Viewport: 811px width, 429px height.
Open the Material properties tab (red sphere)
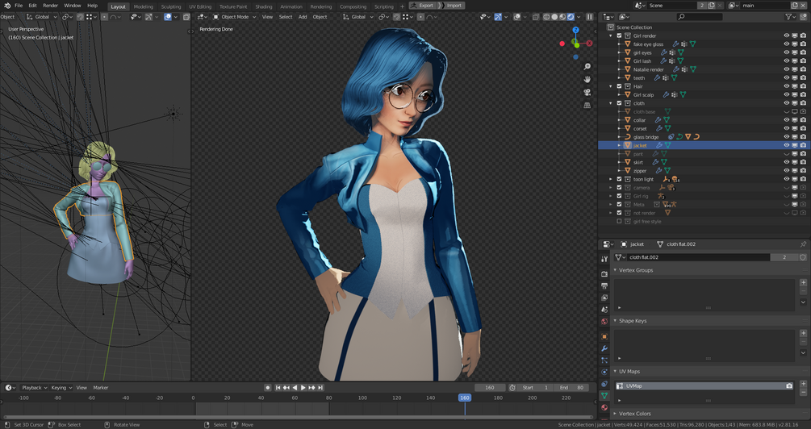coord(604,408)
